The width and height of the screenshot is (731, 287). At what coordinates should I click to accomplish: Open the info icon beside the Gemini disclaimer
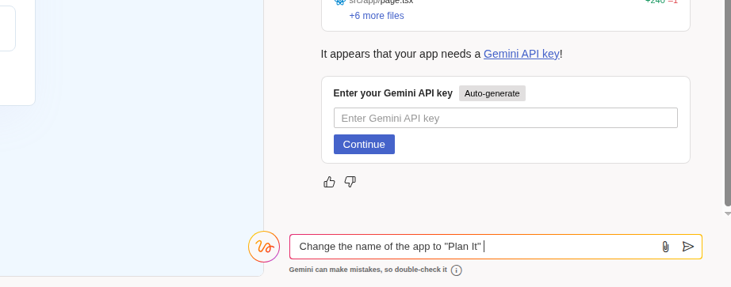[457, 270]
